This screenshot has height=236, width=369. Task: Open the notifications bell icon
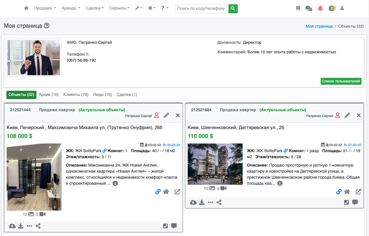[x=320, y=8]
